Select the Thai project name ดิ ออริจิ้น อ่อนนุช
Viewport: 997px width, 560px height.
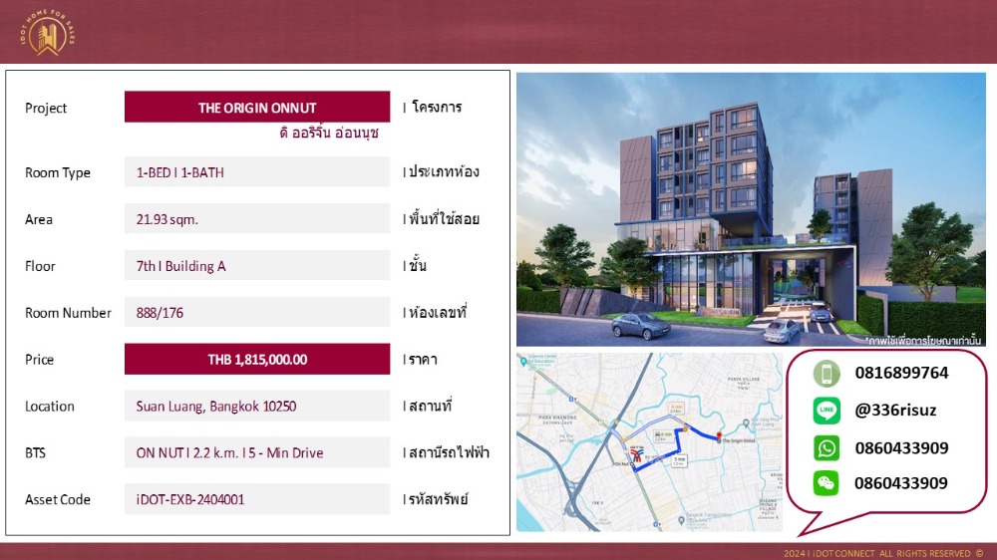[329, 133]
